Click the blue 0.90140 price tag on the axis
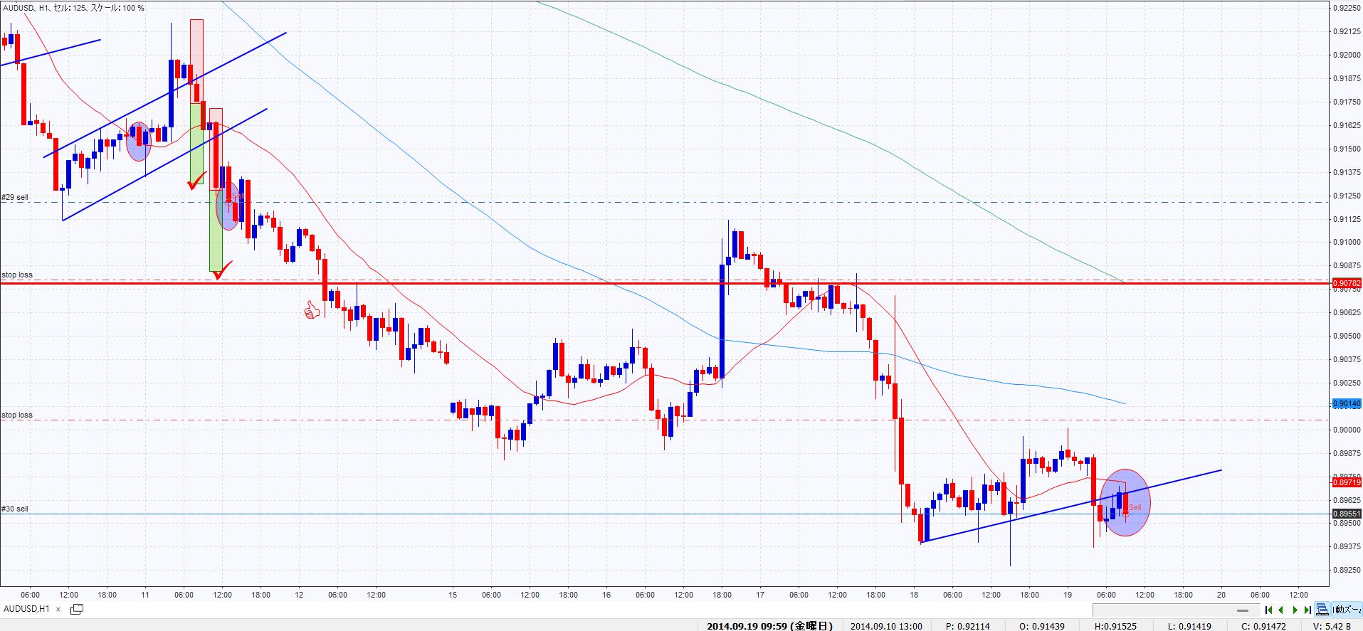Image resolution: width=1363 pixels, height=631 pixels. pyautogui.click(x=1346, y=403)
